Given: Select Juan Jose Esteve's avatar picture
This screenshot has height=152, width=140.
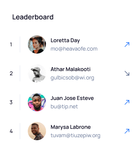Looking at the screenshot, I should [37, 102].
